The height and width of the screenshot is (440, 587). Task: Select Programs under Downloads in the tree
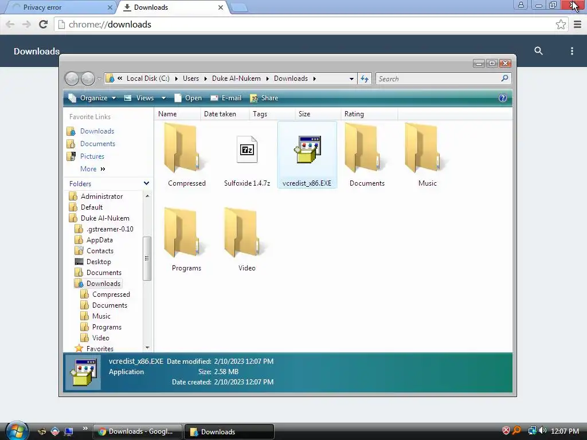(x=107, y=327)
